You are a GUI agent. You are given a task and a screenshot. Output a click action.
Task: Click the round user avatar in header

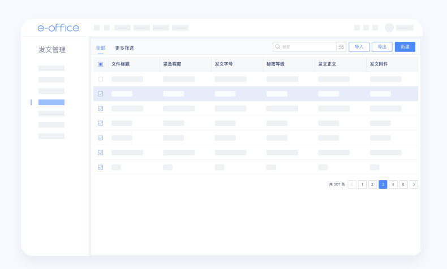pyautogui.click(x=389, y=28)
